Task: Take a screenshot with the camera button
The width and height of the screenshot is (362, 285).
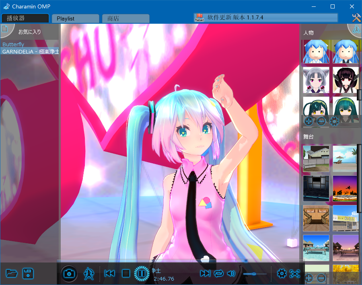Action: 69,274
